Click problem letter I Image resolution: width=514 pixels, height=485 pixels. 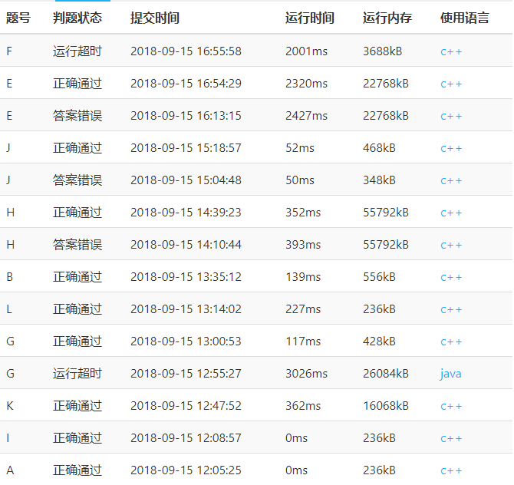[x=8, y=437]
